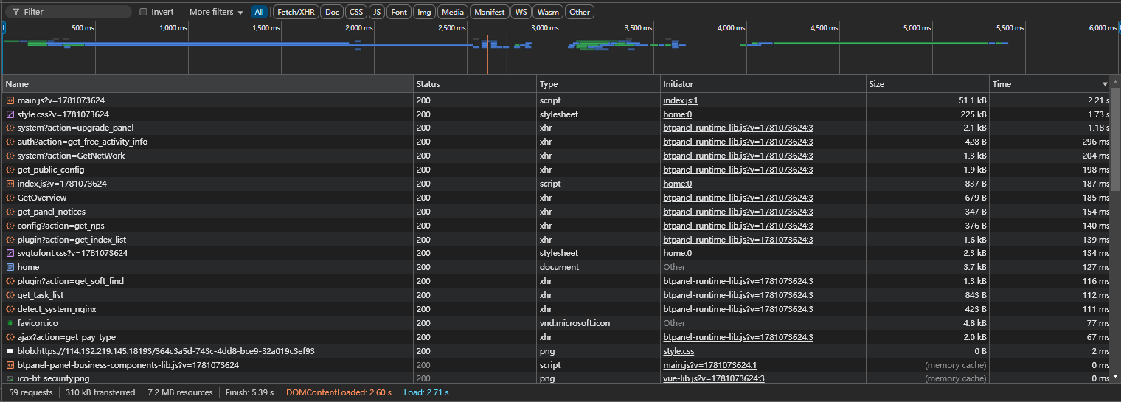
Task: Sort by the Initiator column header
Action: pos(763,84)
